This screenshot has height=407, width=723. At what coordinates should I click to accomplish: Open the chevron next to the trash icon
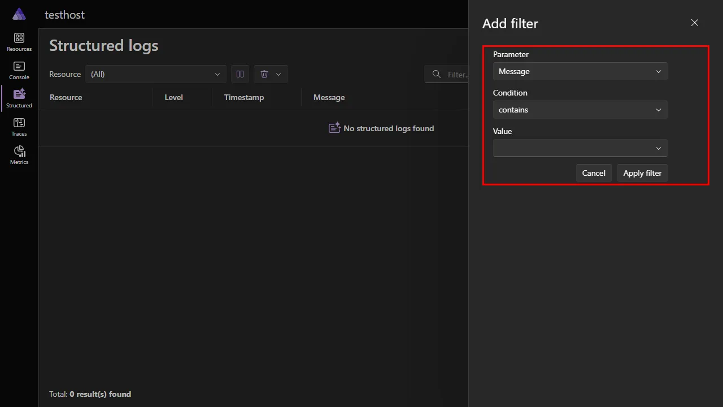point(278,74)
